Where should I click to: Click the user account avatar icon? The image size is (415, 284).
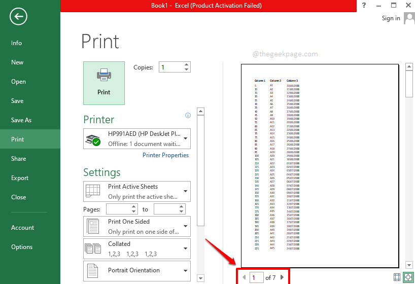tap(408, 18)
